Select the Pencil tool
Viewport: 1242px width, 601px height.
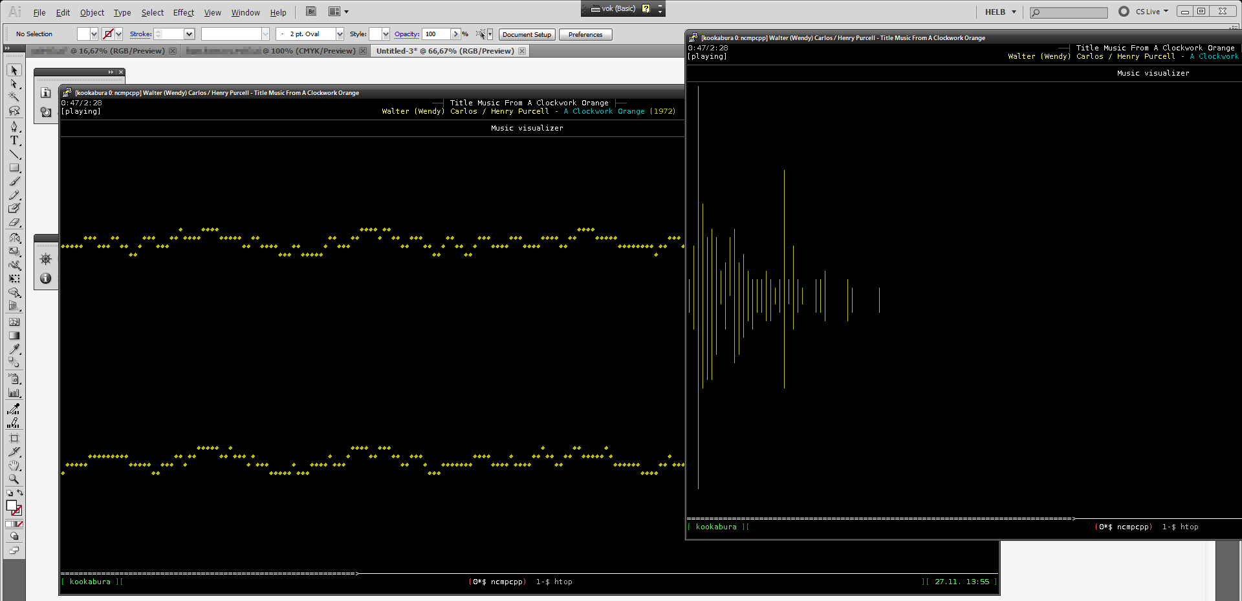14,195
